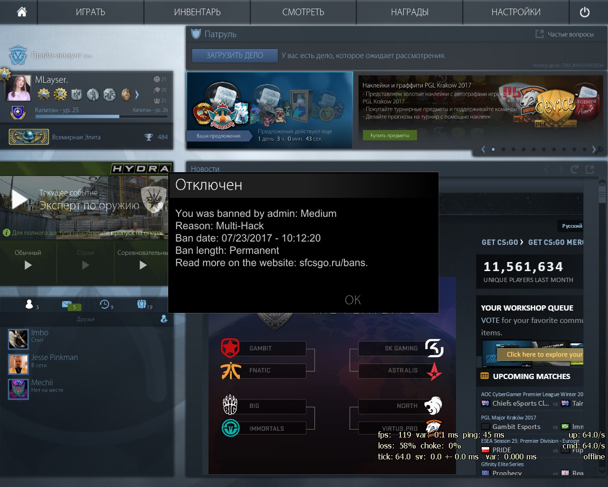Image resolution: width=608 pixels, height=487 pixels.
Task: Click the PRIDE match row
Action: (x=532, y=449)
